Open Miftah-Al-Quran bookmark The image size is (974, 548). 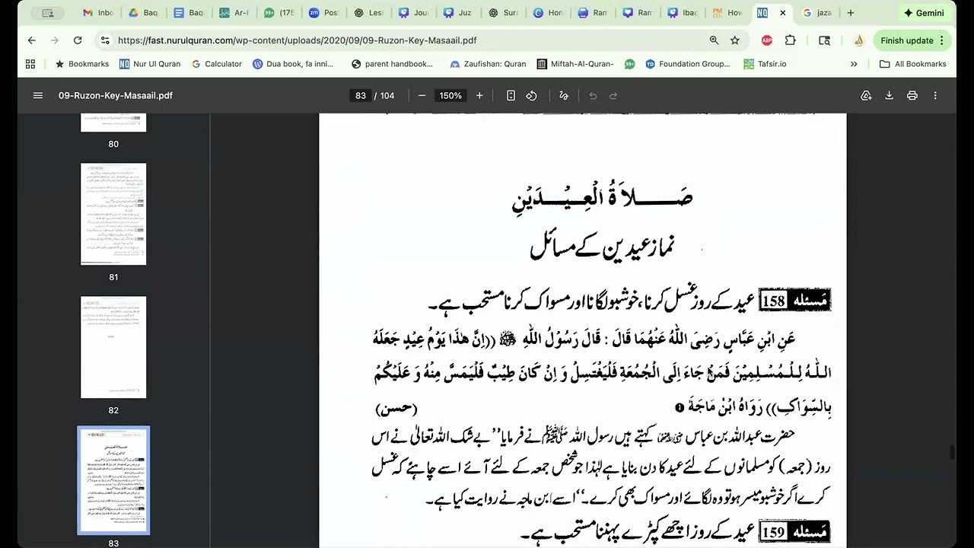pos(575,64)
